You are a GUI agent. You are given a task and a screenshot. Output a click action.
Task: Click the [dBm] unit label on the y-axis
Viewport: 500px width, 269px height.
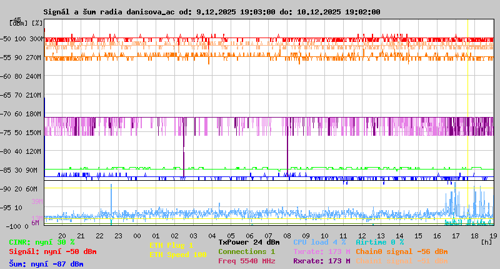[x=19, y=23]
